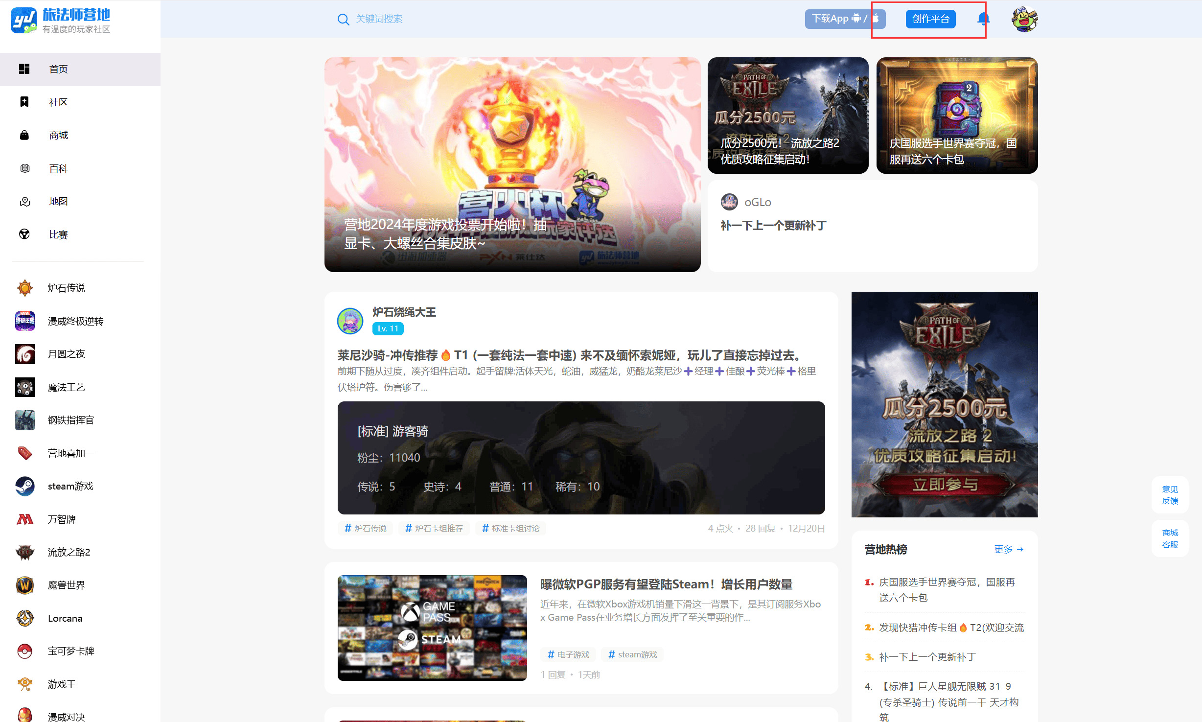Image resolution: width=1202 pixels, height=722 pixels.
Task: Open the 立即参与 Path of Exile ad
Action: point(945,404)
